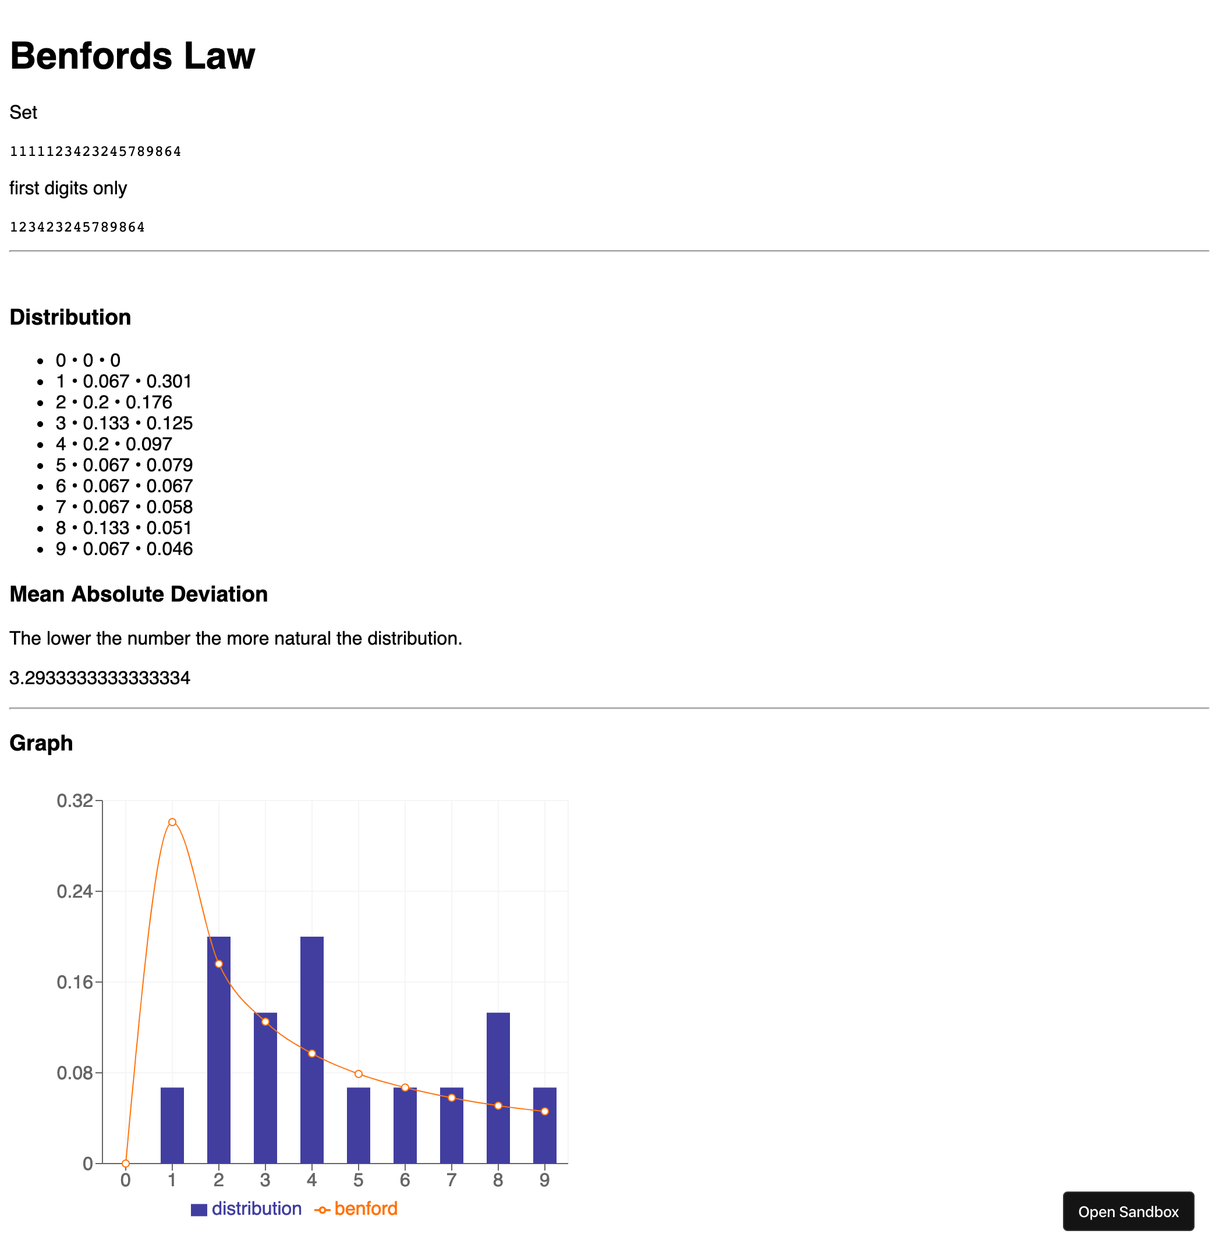Select list row 1 • 0.067 • 0.301

124,381
